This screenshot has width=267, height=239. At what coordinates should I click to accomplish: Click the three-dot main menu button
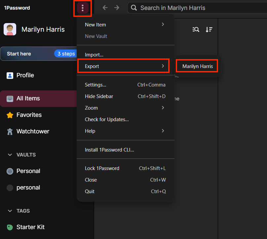[x=83, y=8]
